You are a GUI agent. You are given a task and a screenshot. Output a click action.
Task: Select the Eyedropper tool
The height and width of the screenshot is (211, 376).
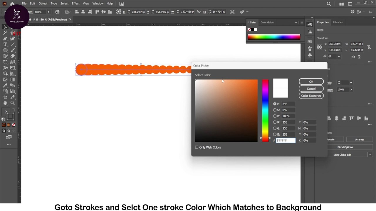click(5, 85)
